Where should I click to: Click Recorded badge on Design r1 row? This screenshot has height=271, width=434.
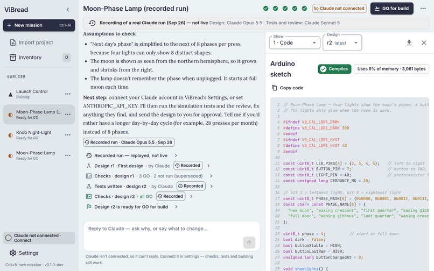pyautogui.click(x=188, y=166)
